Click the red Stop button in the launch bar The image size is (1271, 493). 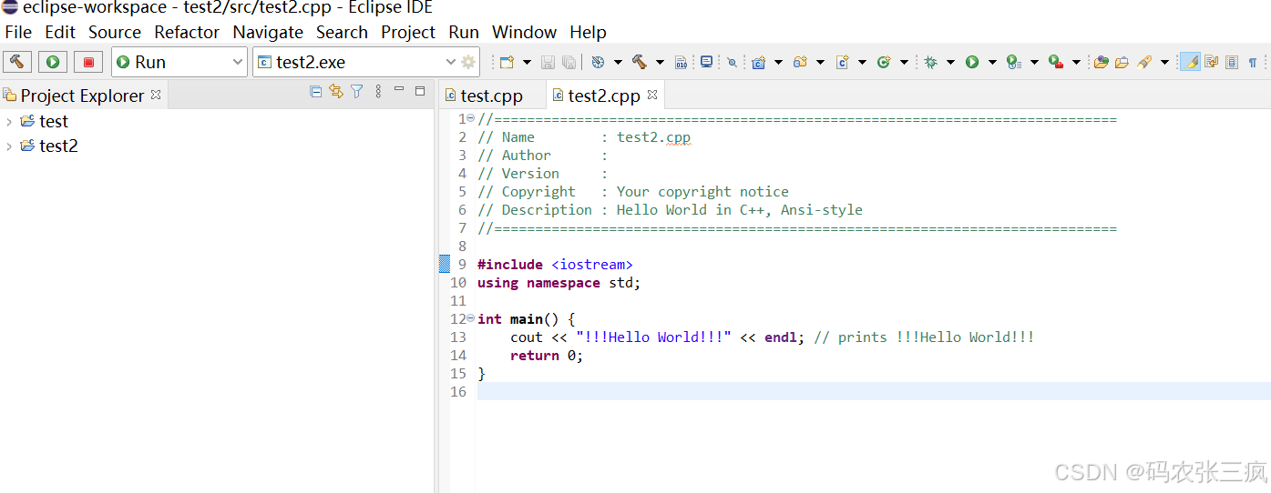[88, 62]
